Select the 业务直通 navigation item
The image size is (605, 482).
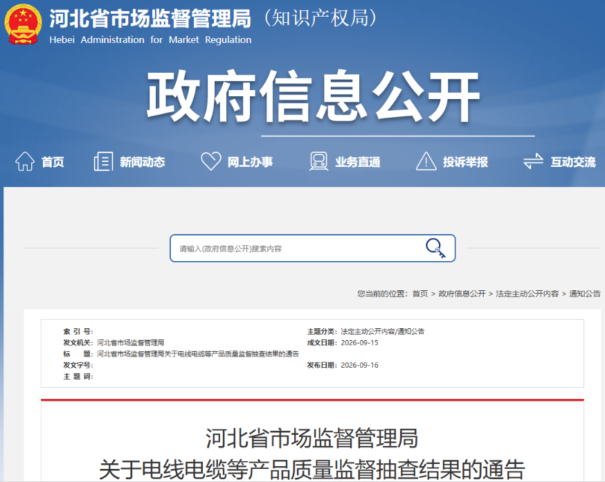(358, 162)
